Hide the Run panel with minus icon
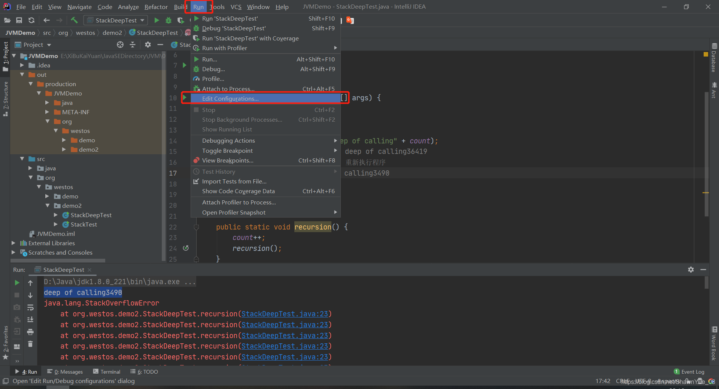Image resolution: width=719 pixels, height=389 pixels. [703, 270]
